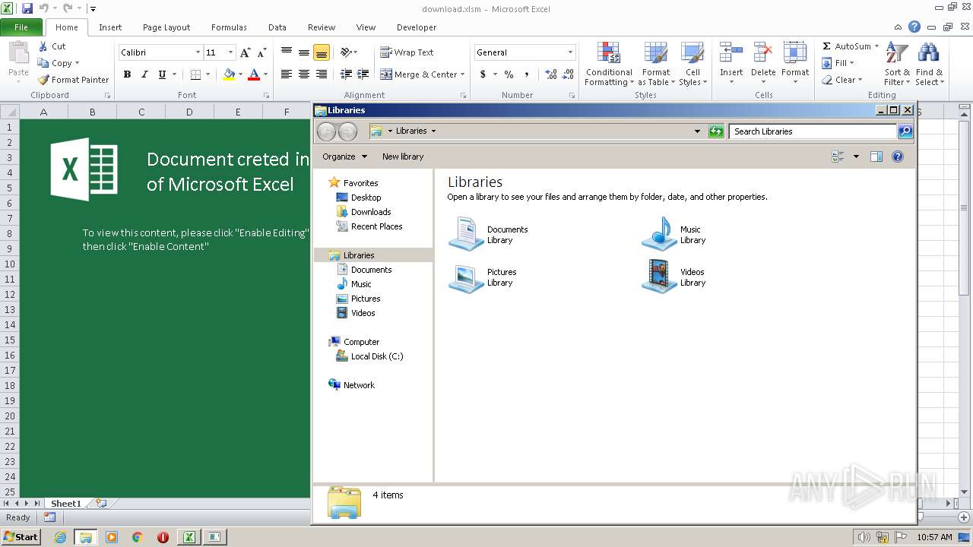Viewport: 973px width, 547px height.
Task: Increase font size with the Grow Font icon
Action: click(x=245, y=52)
